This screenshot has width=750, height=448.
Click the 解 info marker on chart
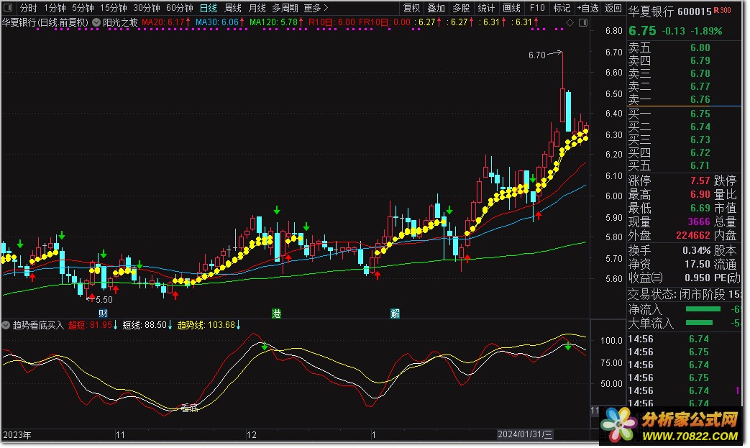[395, 314]
